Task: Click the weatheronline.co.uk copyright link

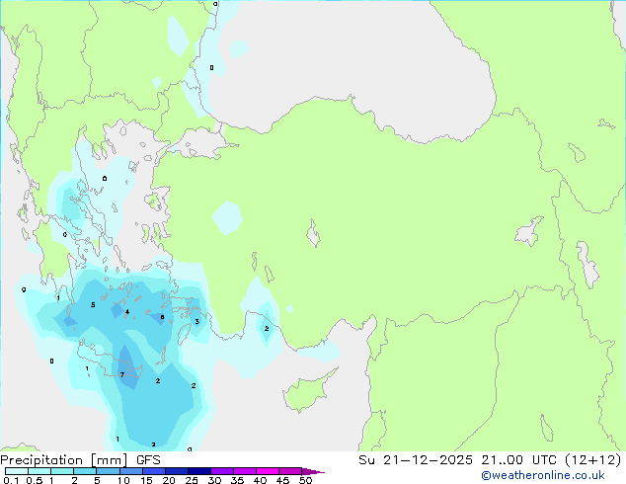Action: 542,475
